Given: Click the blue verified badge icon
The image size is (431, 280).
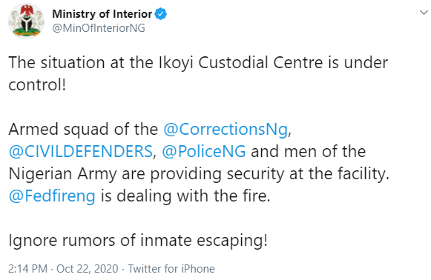Looking at the screenshot, I should (160, 14).
